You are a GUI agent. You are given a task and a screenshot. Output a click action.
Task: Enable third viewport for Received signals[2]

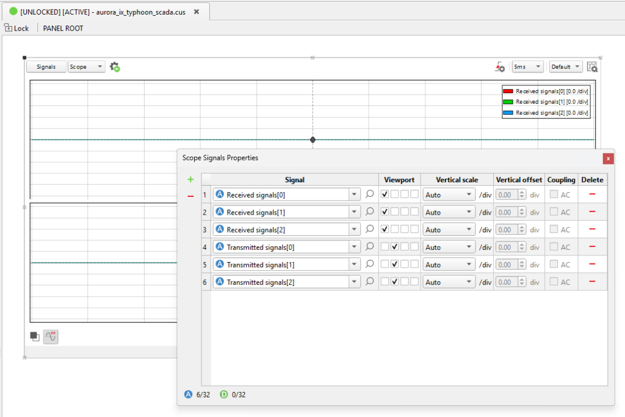click(405, 230)
